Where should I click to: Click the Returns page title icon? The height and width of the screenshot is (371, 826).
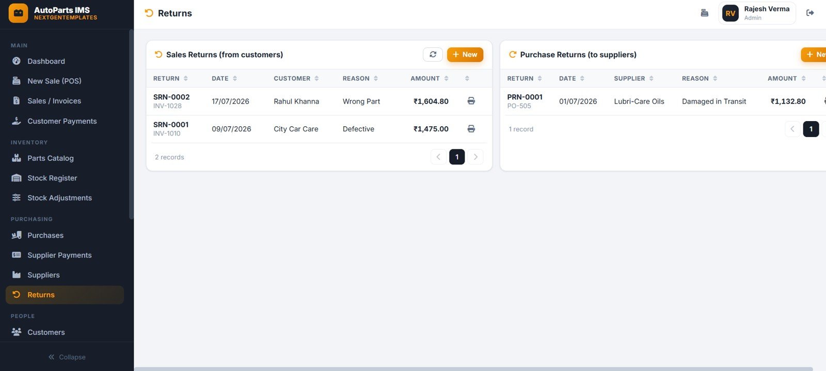pos(149,13)
